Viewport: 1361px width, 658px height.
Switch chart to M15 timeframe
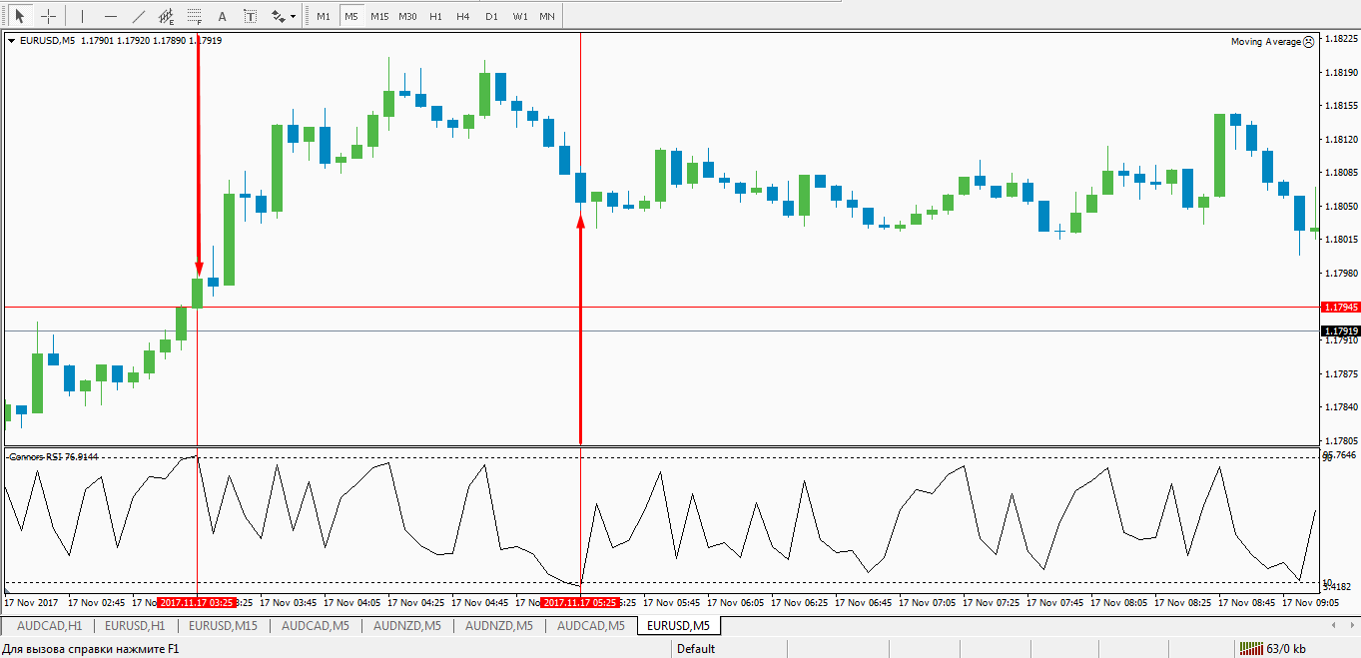click(x=379, y=16)
